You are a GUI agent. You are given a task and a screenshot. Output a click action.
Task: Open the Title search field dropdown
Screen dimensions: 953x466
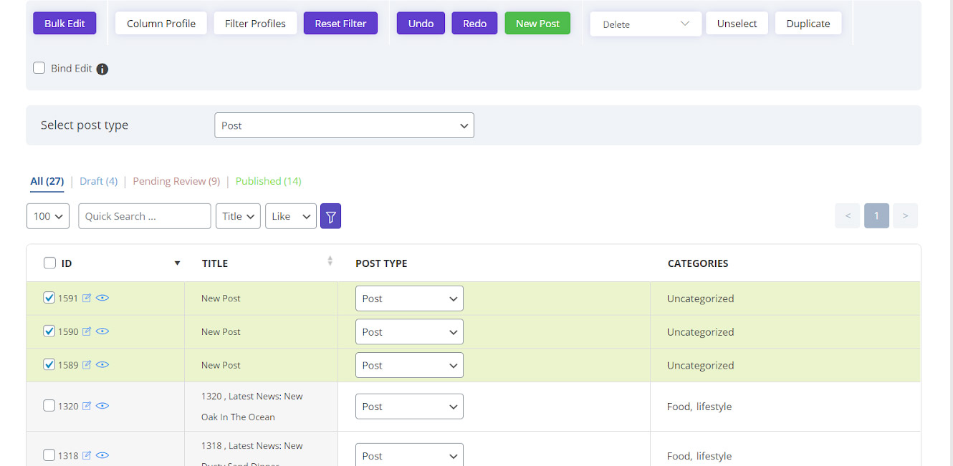click(x=238, y=216)
